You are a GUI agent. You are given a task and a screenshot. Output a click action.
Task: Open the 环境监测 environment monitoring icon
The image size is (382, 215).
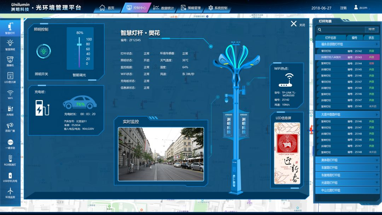click(x=10, y=192)
